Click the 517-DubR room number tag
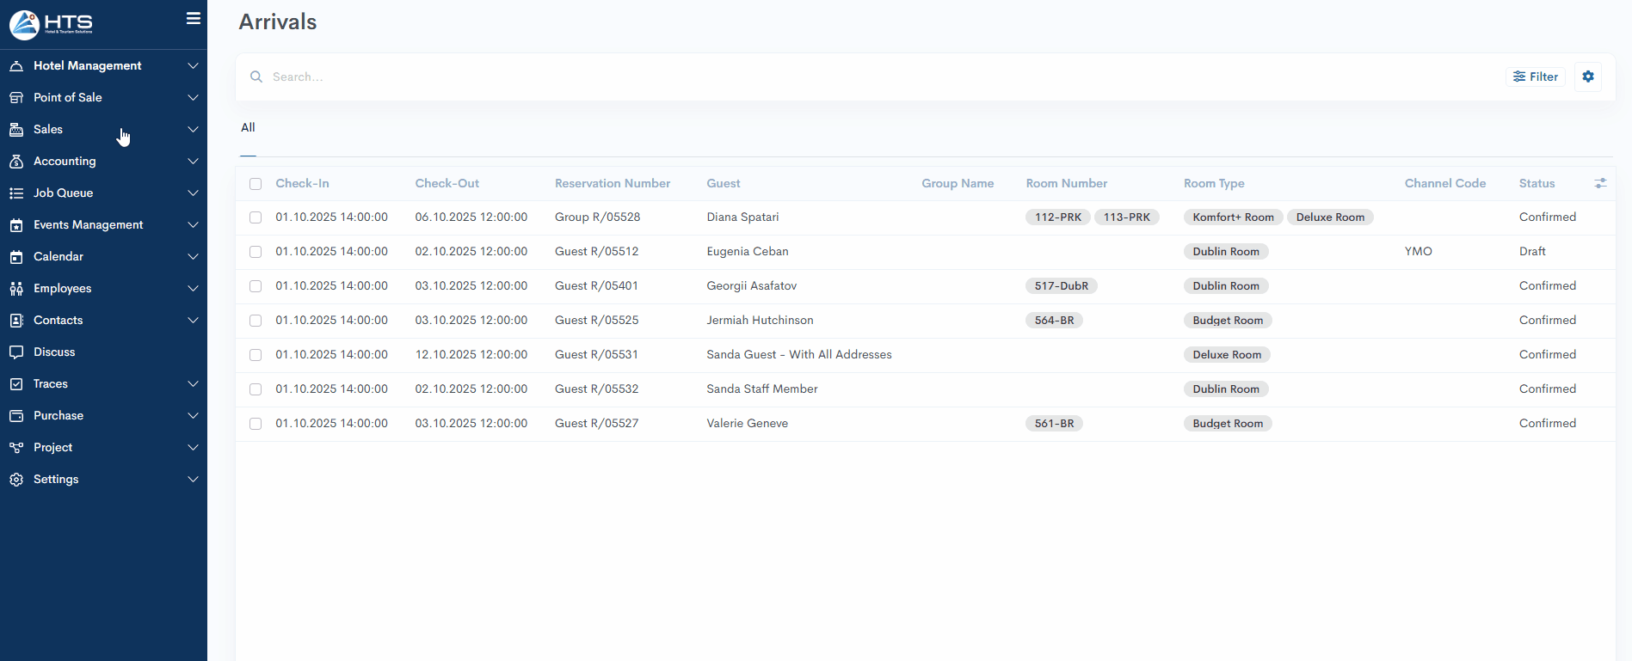Image resolution: width=1632 pixels, height=661 pixels. coord(1061,286)
